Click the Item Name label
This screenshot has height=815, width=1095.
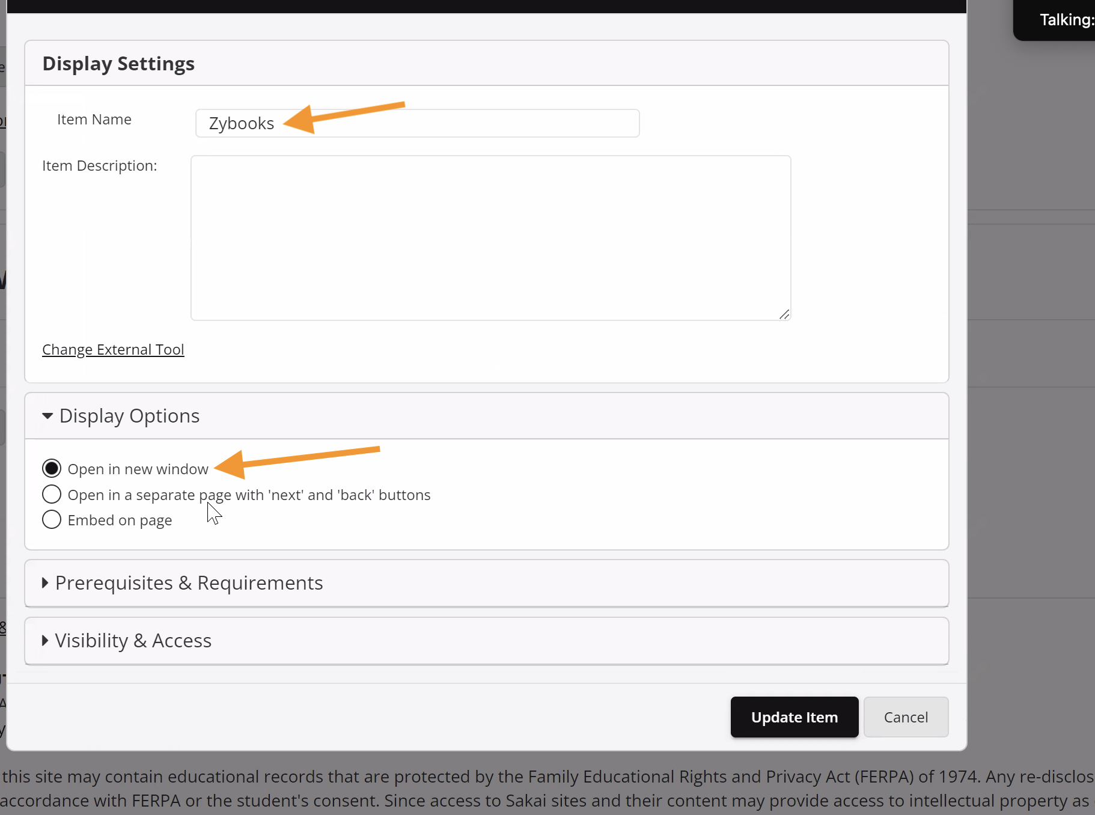click(94, 120)
